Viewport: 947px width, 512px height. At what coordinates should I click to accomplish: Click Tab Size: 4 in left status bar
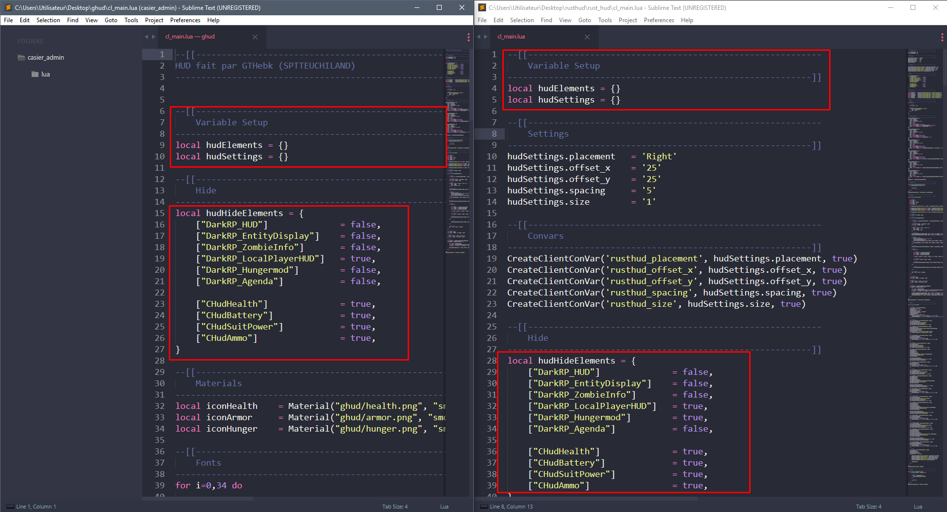395,507
